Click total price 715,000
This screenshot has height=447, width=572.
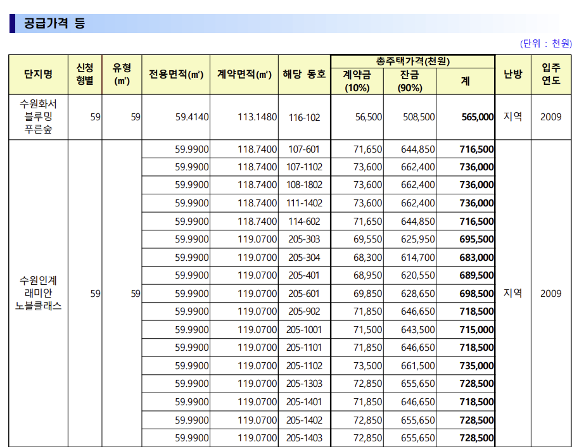pyautogui.click(x=476, y=330)
